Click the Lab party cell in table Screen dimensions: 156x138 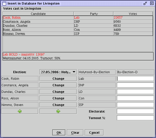point(93,18)
